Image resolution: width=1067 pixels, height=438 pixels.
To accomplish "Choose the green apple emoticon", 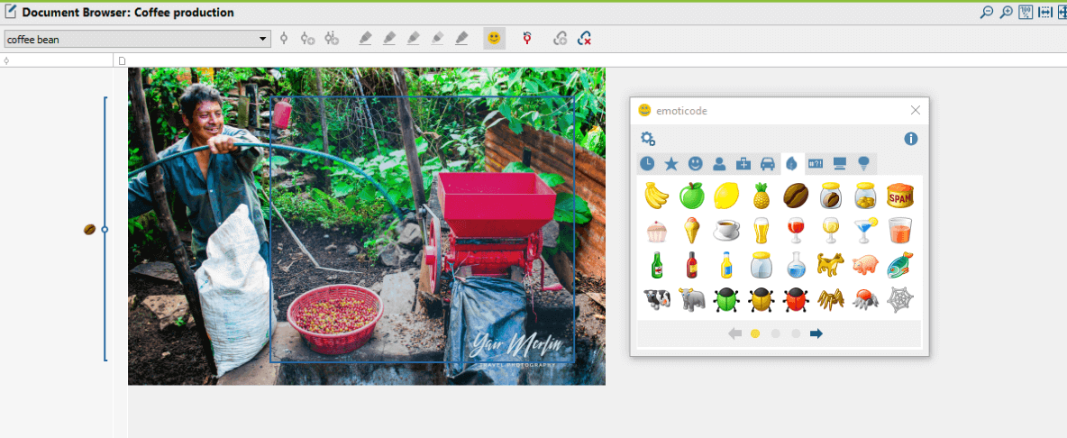I will coord(691,196).
